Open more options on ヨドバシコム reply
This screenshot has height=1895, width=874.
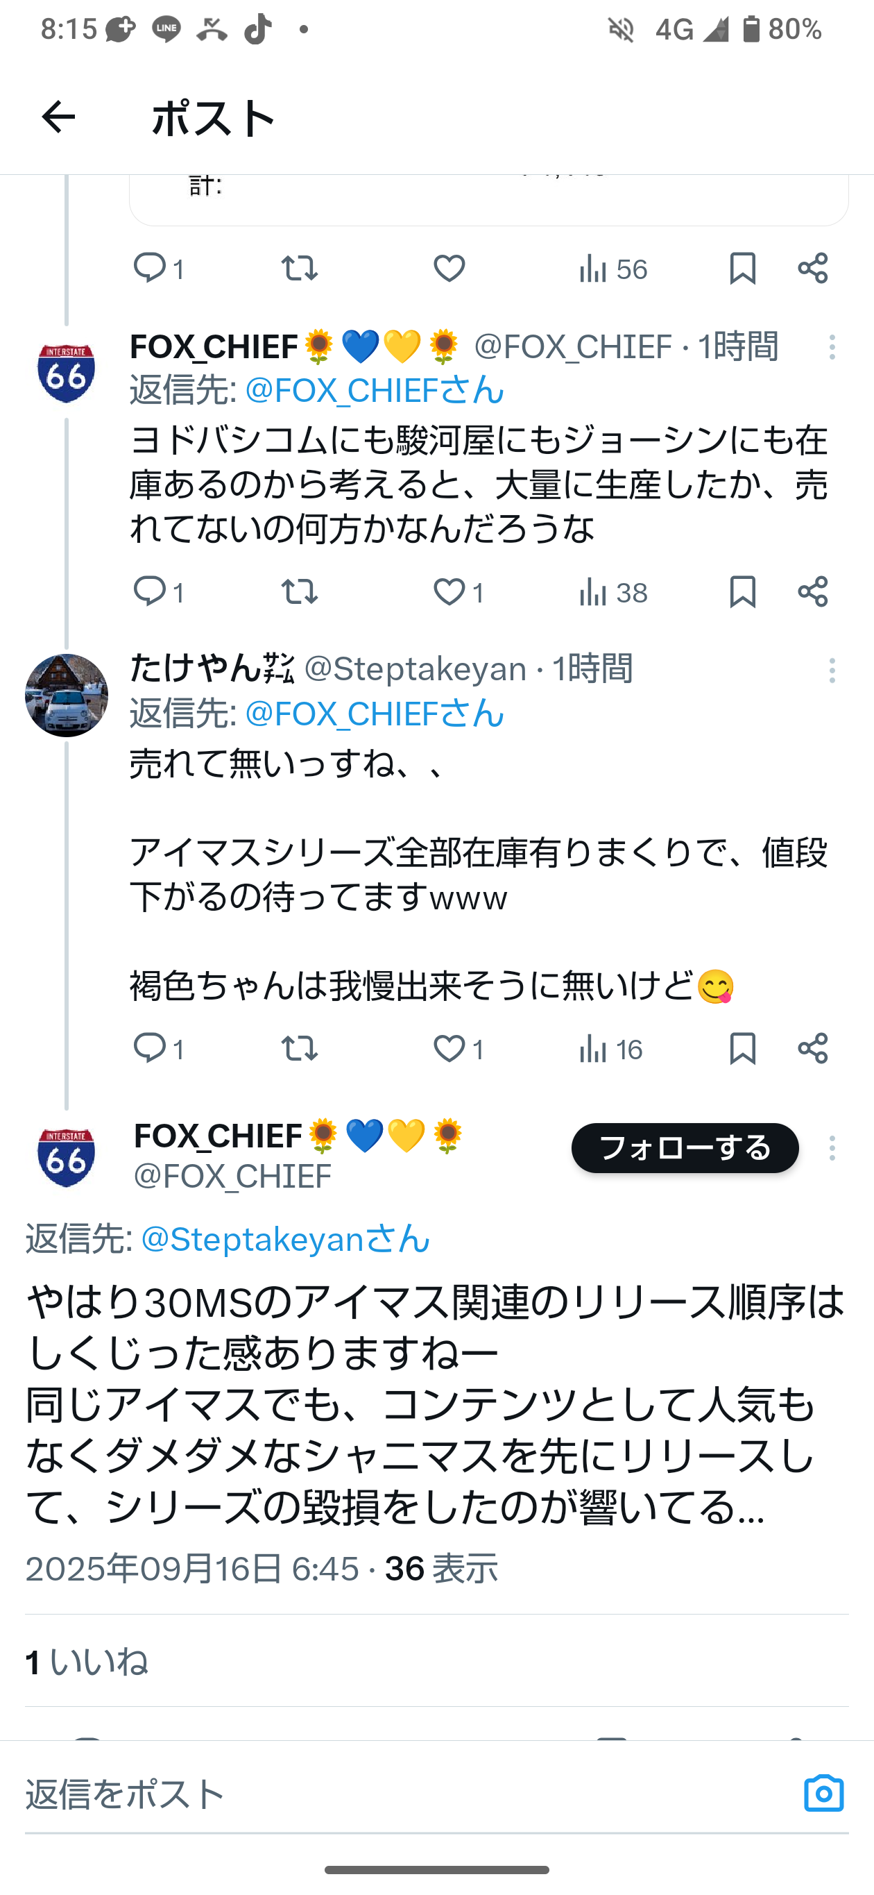(832, 347)
